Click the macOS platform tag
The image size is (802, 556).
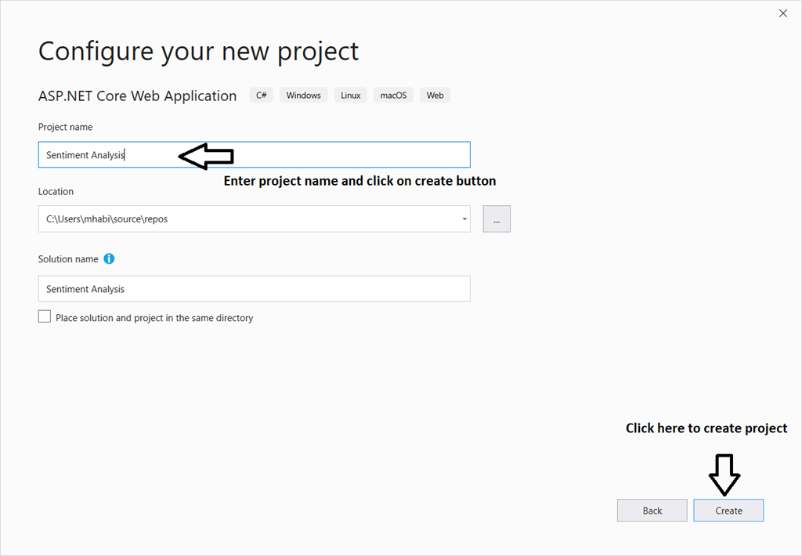pos(393,96)
